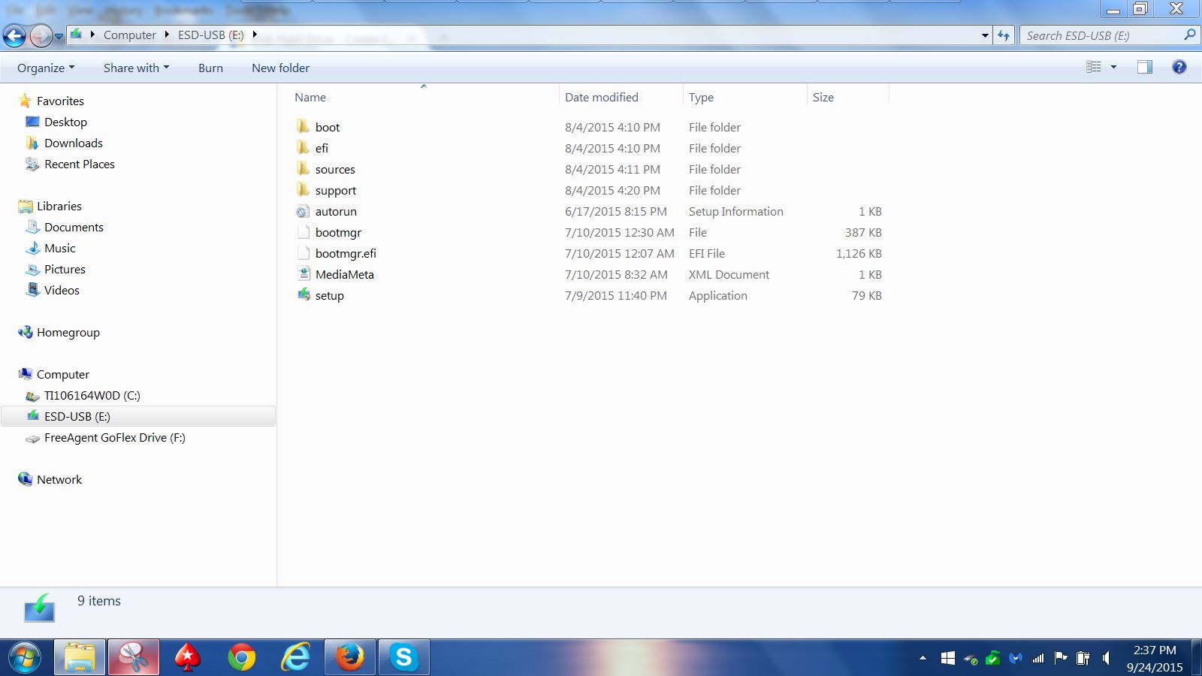
Task: Launch Firefox from the taskbar
Action: pos(349,657)
